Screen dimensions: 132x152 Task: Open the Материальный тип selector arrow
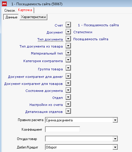pos(68,53)
